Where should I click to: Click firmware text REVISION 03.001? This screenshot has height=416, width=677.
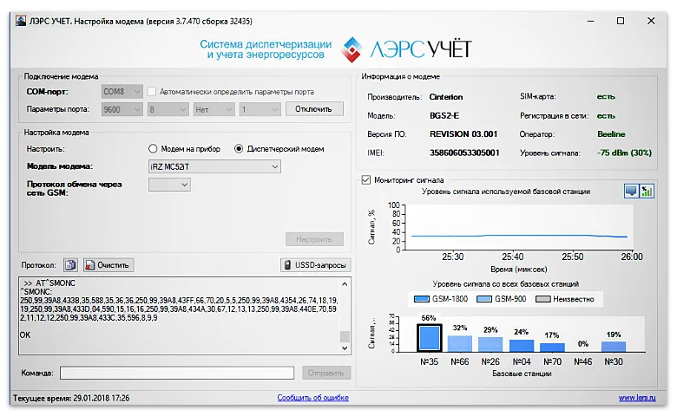(463, 134)
